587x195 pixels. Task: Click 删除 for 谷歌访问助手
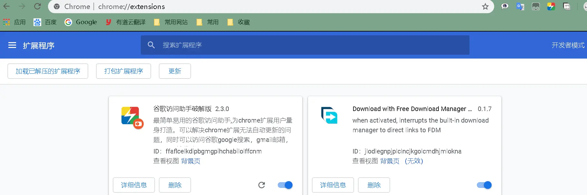175,185
